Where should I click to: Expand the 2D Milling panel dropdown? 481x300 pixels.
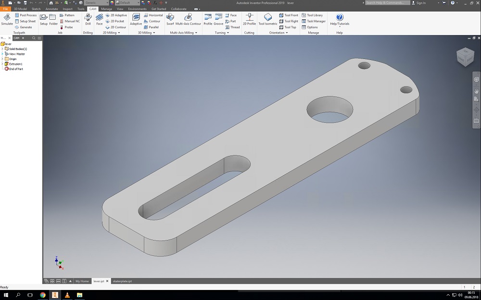112,33
